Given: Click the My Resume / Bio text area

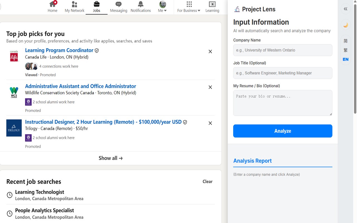Looking at the screenshot, I should pyautogui.click(x=283, y=103).
